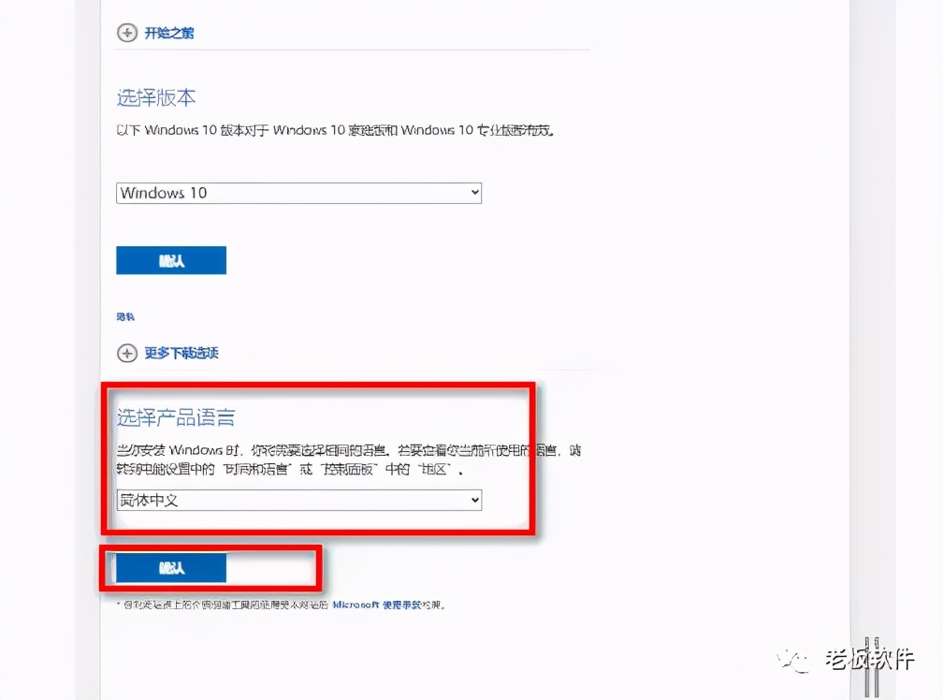943x700 pixels.
Task: Expand 开始之前 using its circled plus icon
Action: tap(126, 33)
